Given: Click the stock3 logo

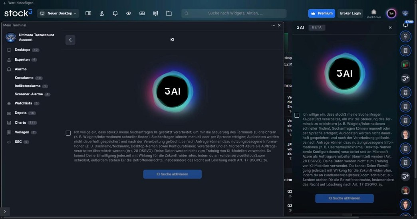Looking at the screenshot, I should [x=18, y=13].
